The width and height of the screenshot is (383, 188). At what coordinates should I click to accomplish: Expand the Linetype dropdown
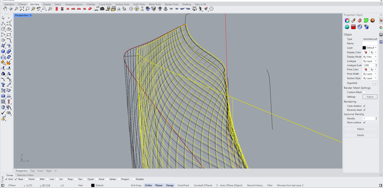[x=370, y=61]
